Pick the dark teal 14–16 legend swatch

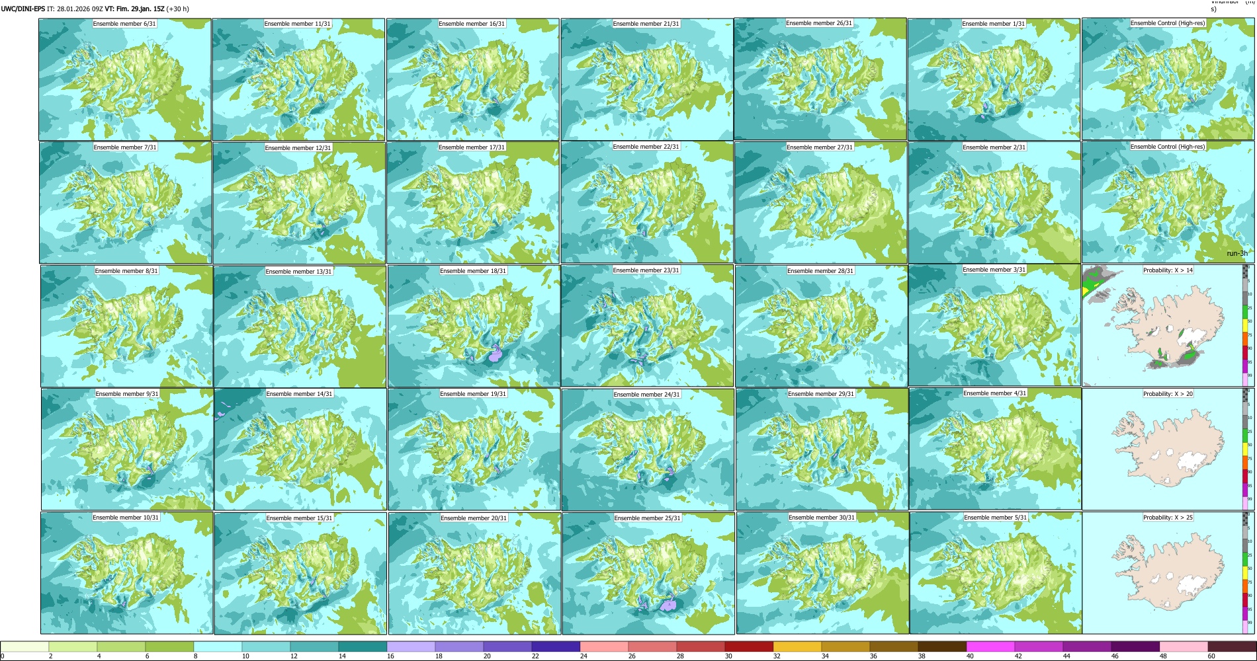pyautogui.click(x=363, y=646)
